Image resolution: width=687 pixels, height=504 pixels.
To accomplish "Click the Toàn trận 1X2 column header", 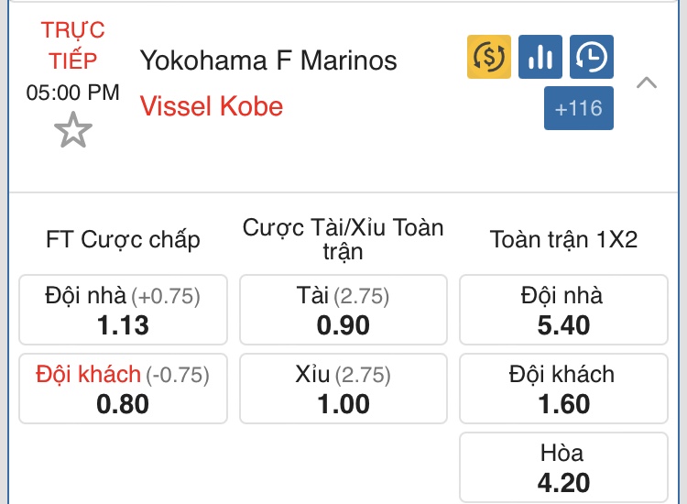I will [564, 240].
